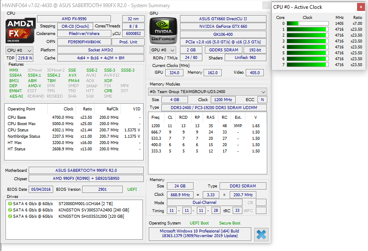Click the TDP 219.8 W value field
Screen dimensions: 368x251
24,58
